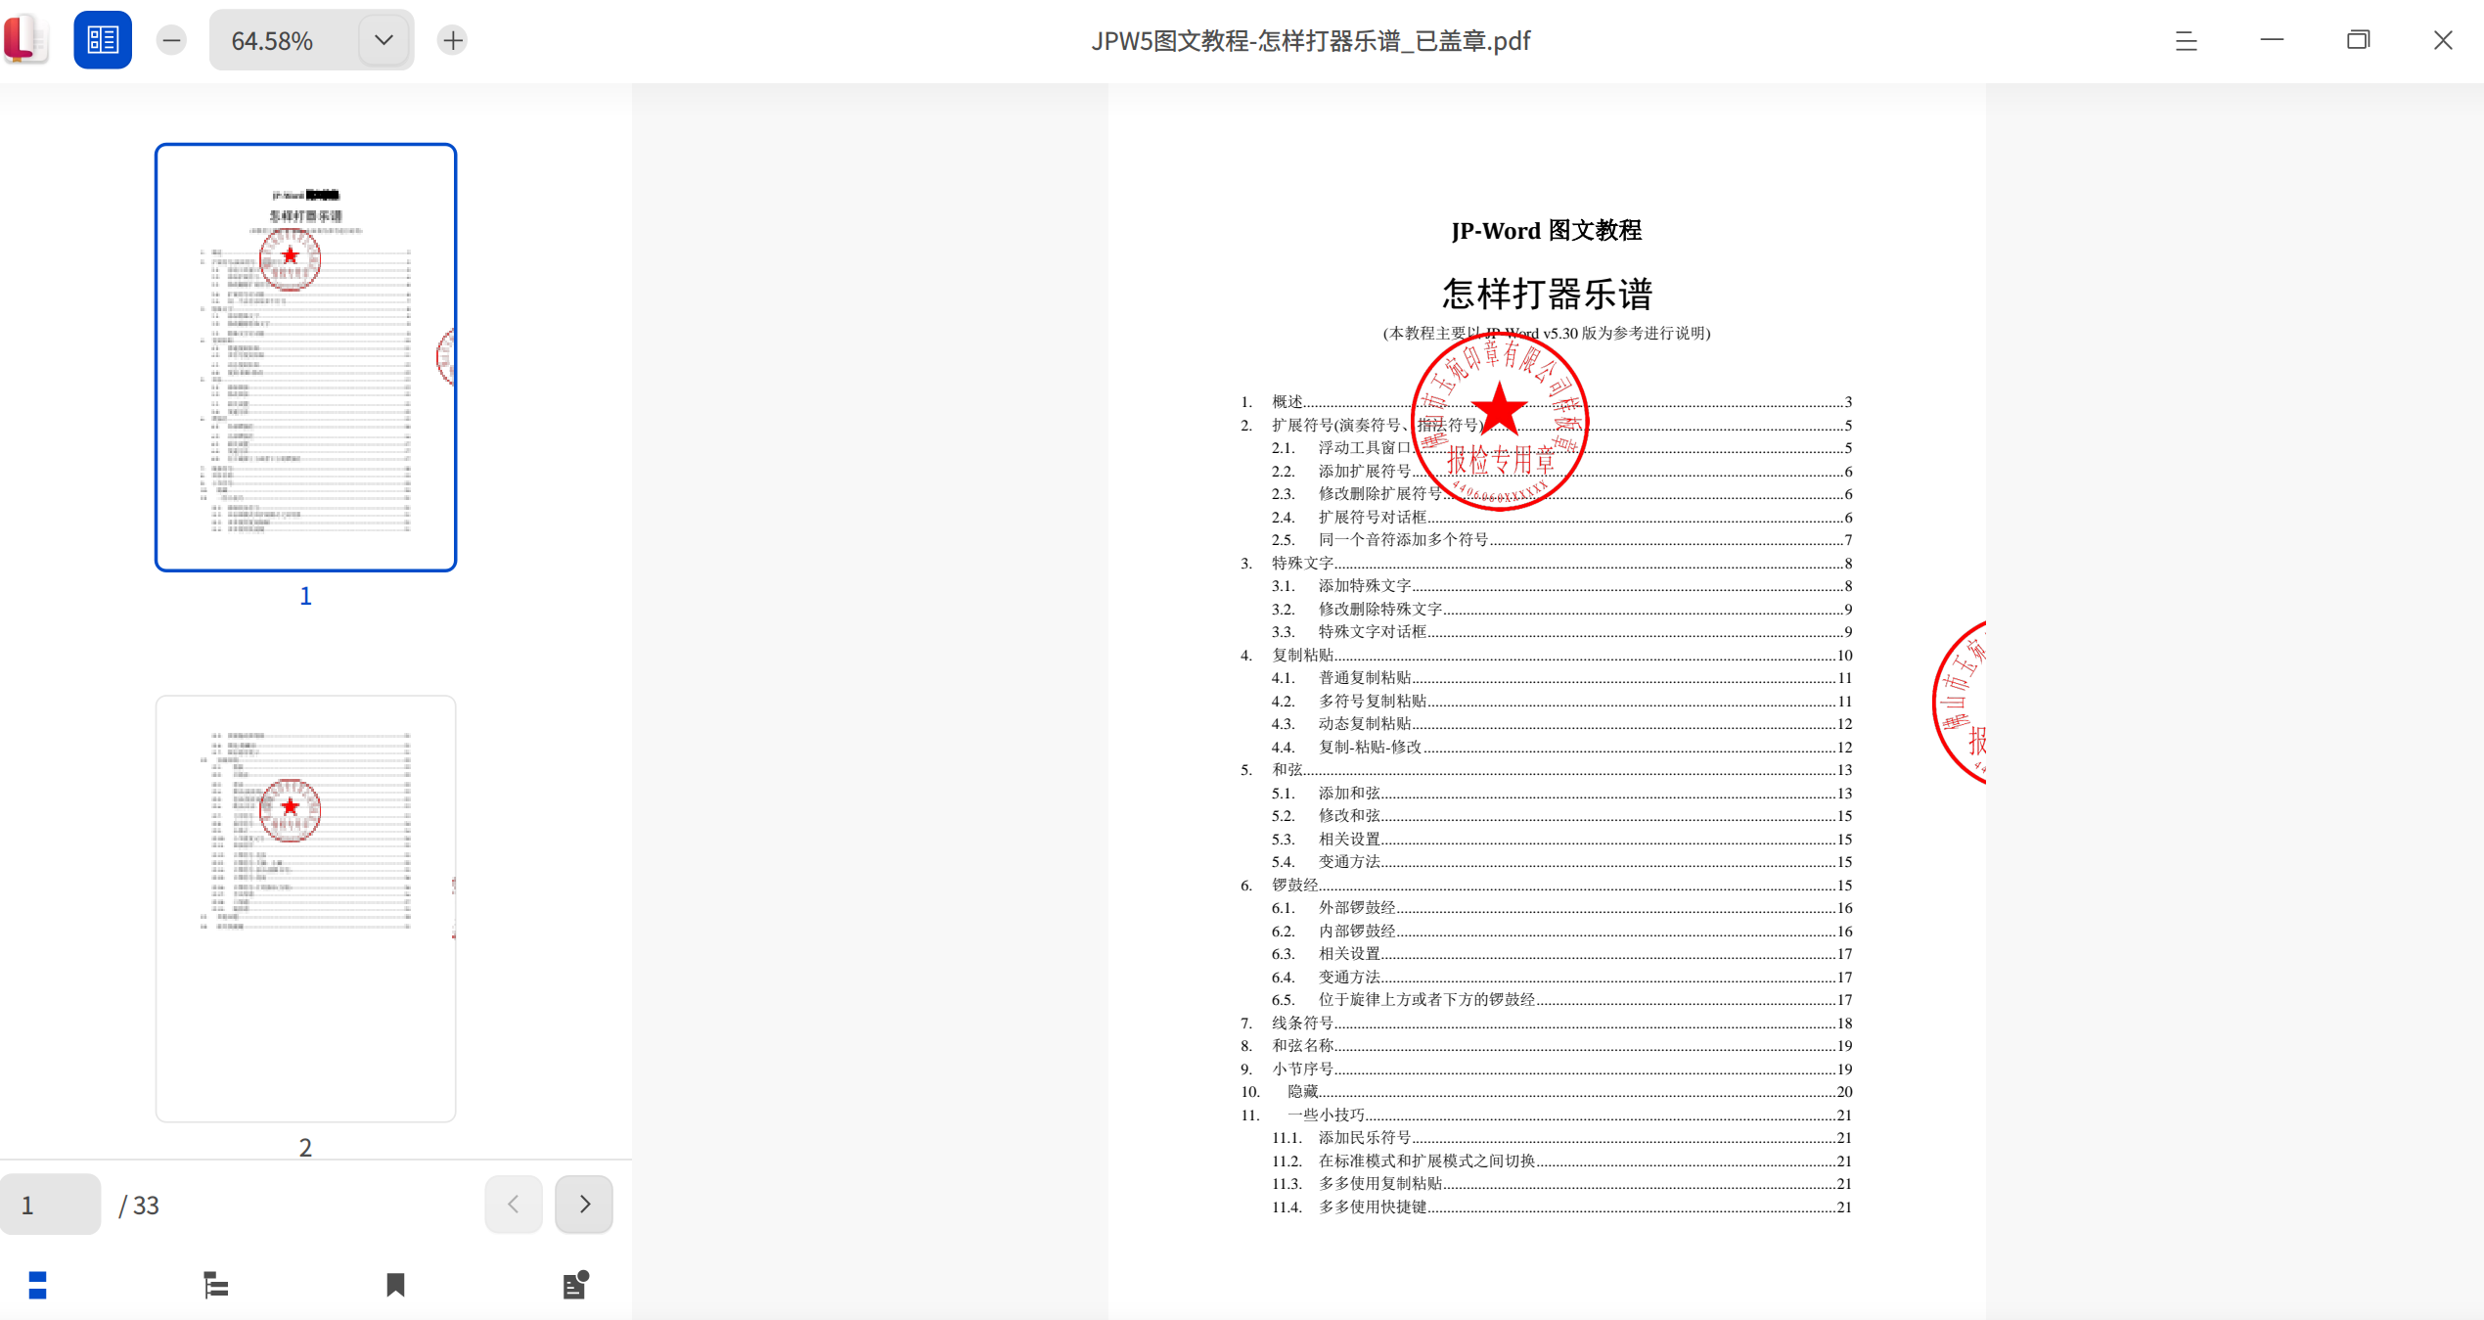Switch to annotations notes tab

[575, 1285]
